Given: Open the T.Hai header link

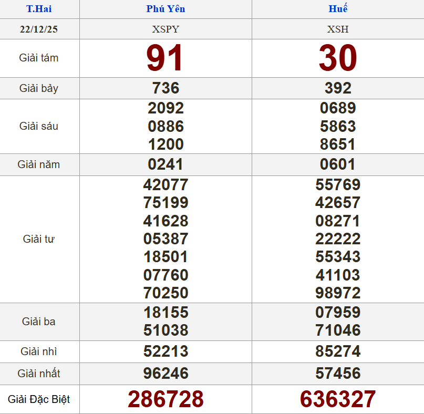Looking at the screenshot, I should point(39,9).
